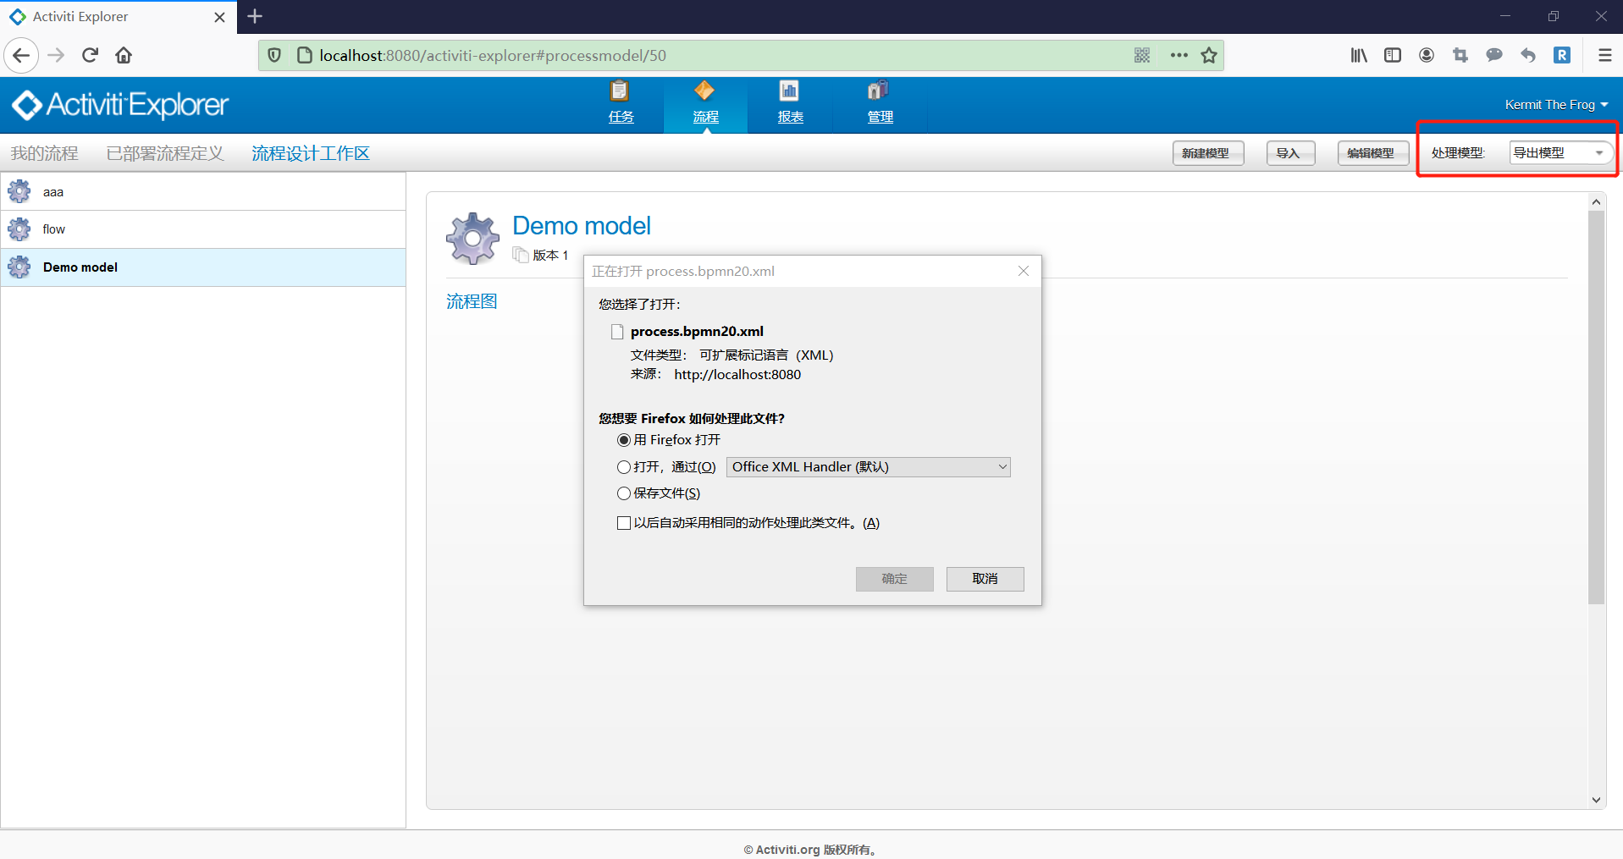Image resolution: width=1623 pixels, height=859 pixels.
Task: Open the Reports (报表) chart icon
Action: coord(789,91)
